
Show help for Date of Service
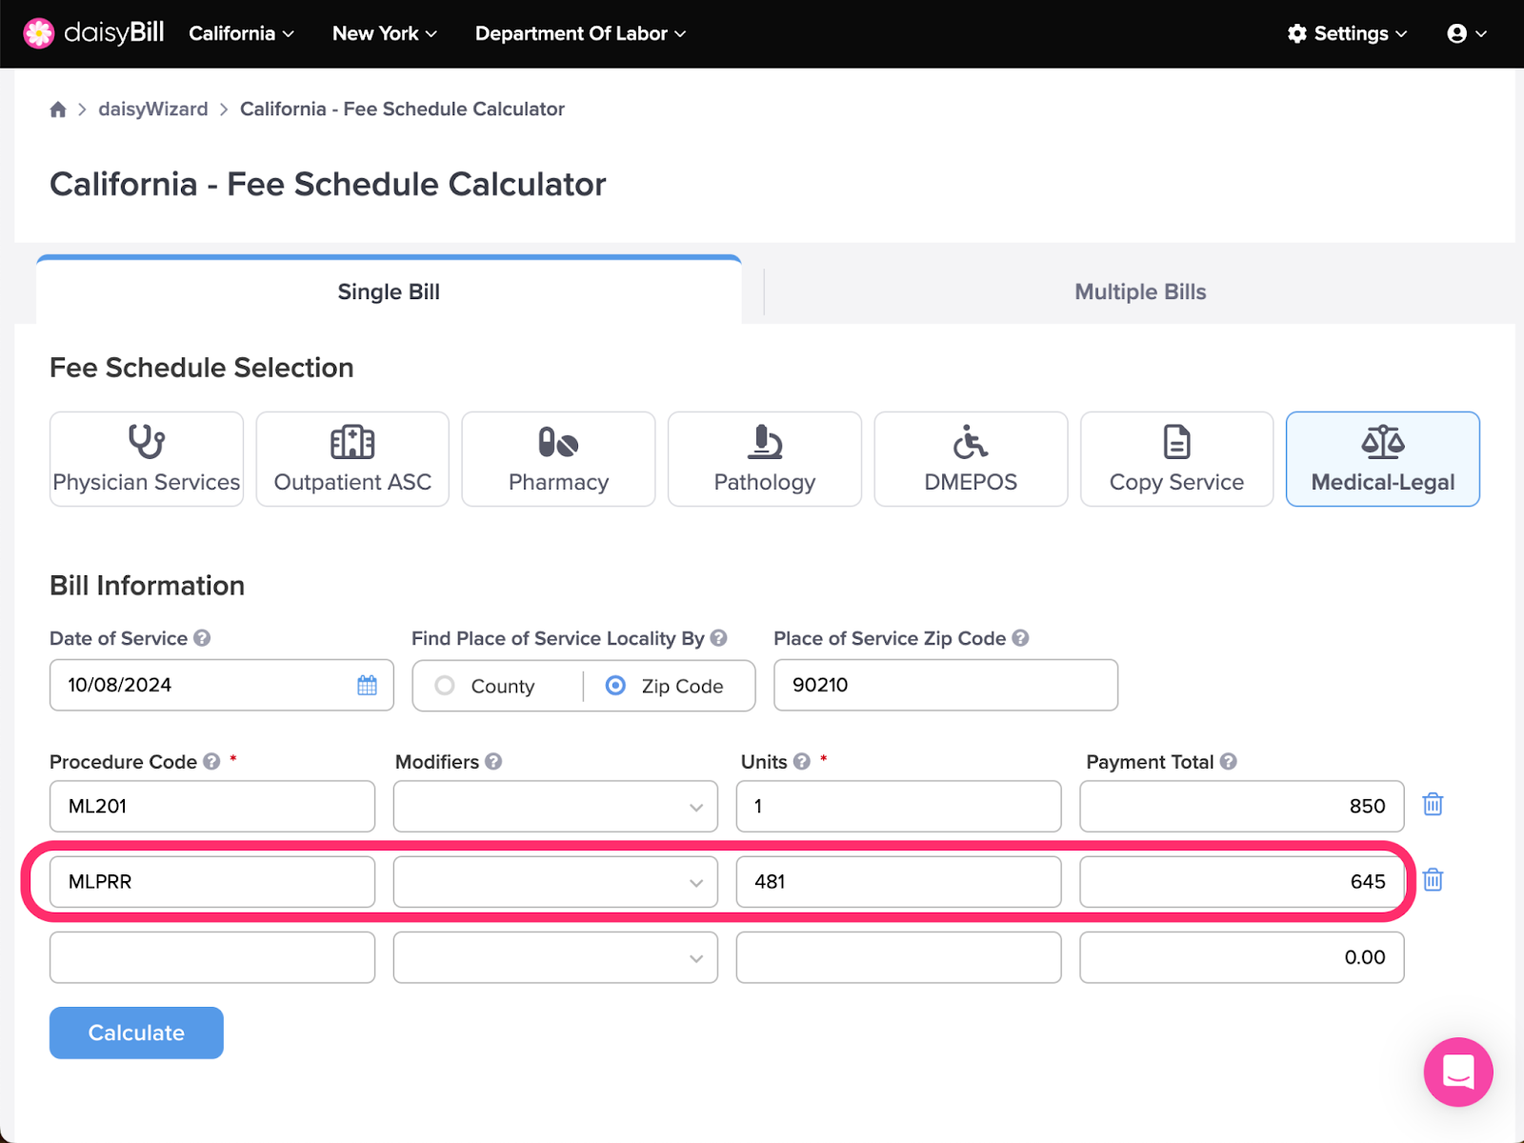[202, 638]
